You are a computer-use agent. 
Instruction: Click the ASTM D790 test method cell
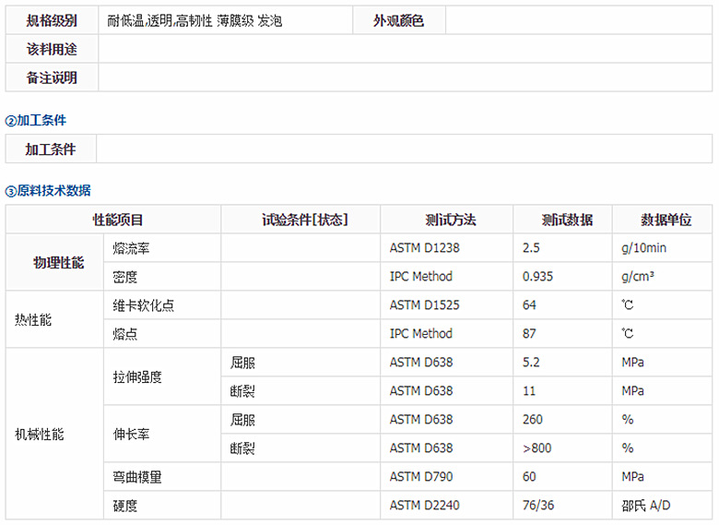pos(419,477)
